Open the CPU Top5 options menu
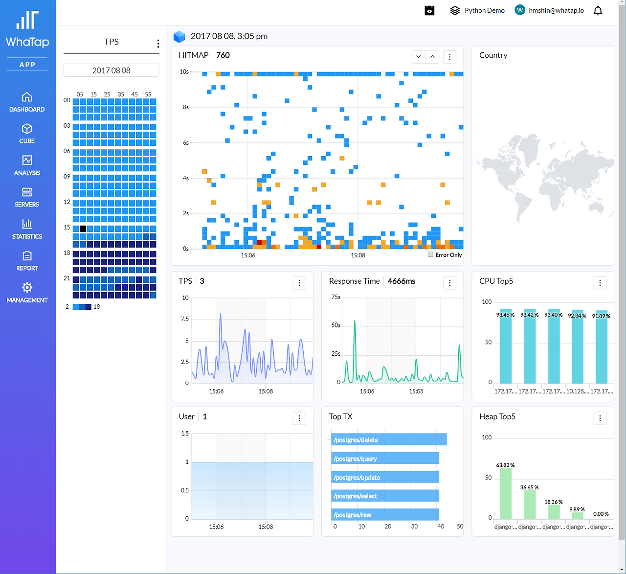The width and height of the screenshot is (626, 574). click(x=600, y=283)
